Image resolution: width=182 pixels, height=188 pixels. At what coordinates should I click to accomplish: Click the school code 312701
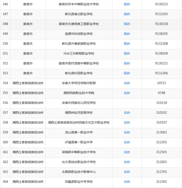pyautogui.click(x=161, y=172)
